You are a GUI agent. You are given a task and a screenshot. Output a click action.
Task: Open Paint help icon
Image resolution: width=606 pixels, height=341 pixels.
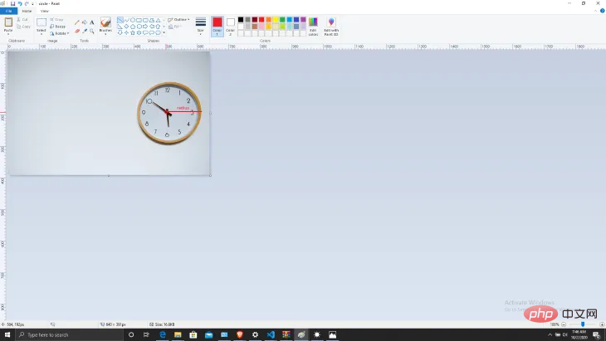pos(602,11)
